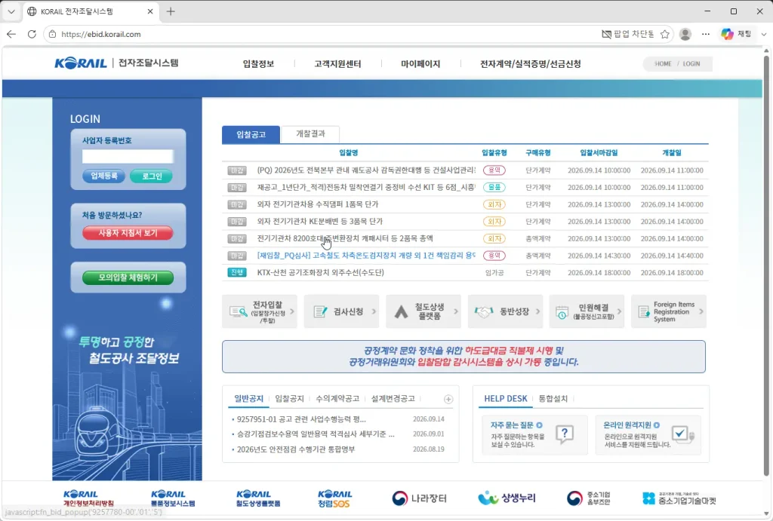This screenshot has width=773, height=521.
Task: Open 전자계약/실적증명/선금신청 menu
Action: click(x=531, y=63)
